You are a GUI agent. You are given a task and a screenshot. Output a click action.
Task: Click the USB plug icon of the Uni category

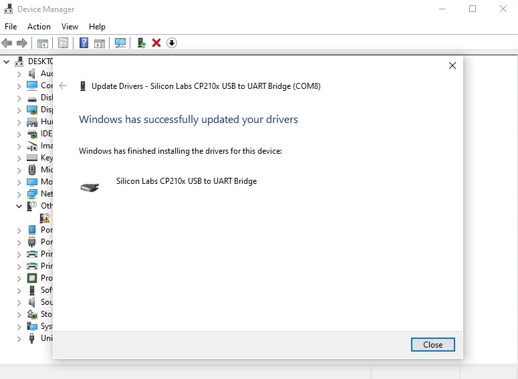(31, 338)
